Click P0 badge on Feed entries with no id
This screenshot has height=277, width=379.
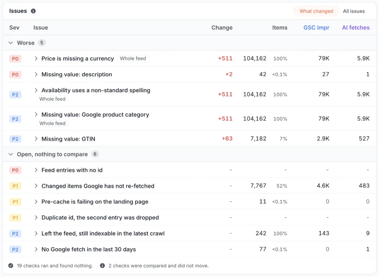15,170
